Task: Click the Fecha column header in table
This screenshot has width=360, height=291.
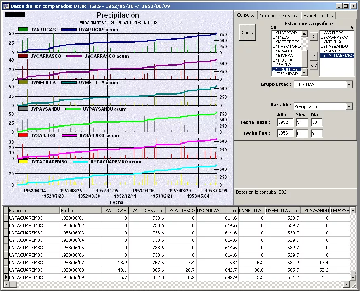Action: [81, 211]
